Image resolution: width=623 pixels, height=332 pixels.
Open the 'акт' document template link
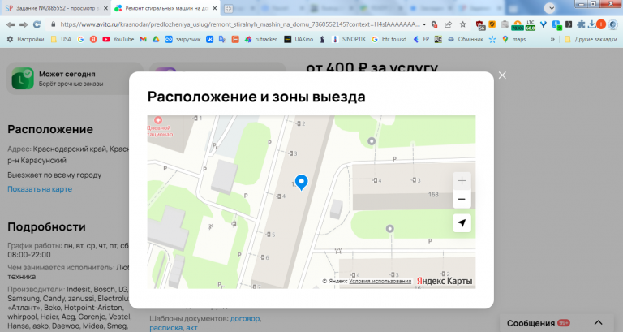pyautogui.click(x=191, y=328)
